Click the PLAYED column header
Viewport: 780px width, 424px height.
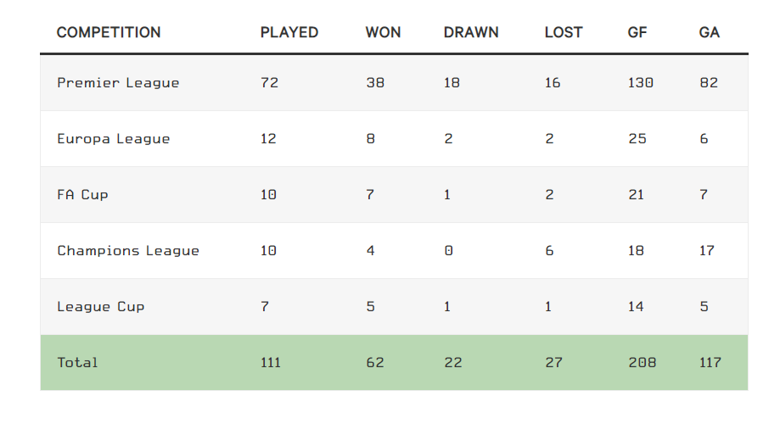(289, 32)
